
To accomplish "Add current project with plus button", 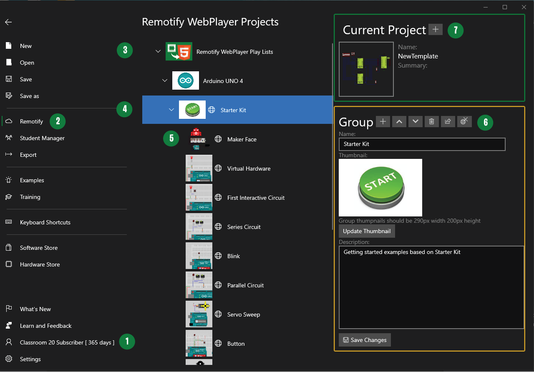I will [x=436, y=30].
